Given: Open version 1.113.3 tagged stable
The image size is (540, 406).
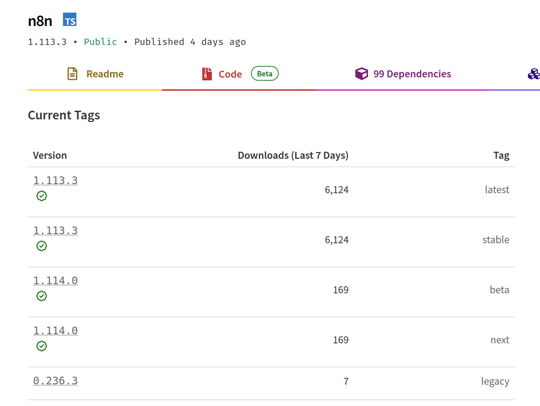Looking at the screenshot, I should coord(55,231).
